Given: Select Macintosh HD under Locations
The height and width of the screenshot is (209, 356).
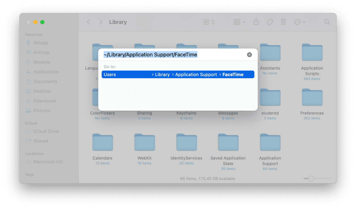Looking at the screenshot, I should click(48, 162).
